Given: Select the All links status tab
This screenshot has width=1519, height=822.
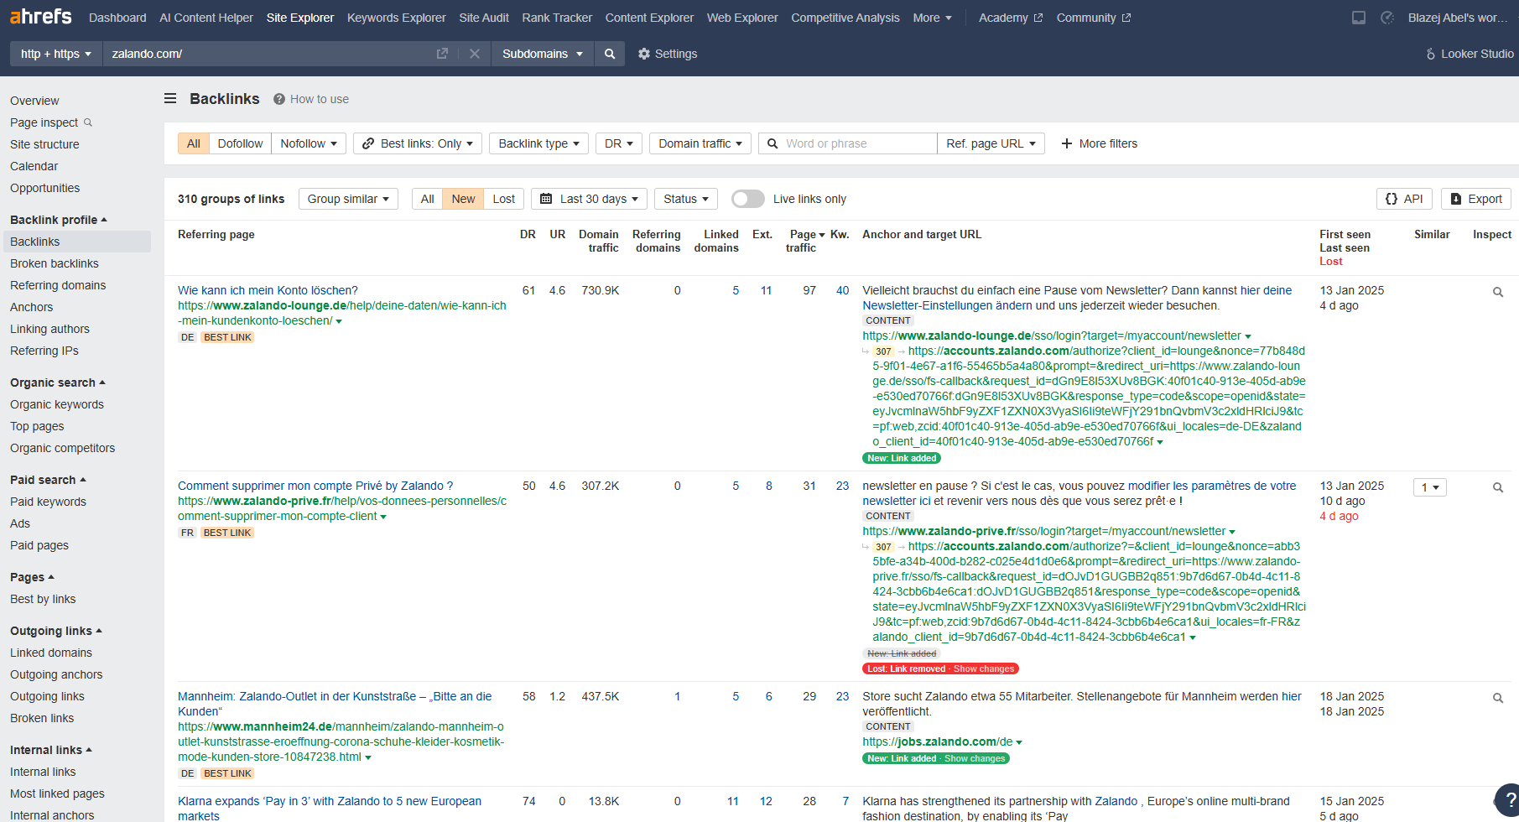Looking at the screenshot, I should pos(427,199).
